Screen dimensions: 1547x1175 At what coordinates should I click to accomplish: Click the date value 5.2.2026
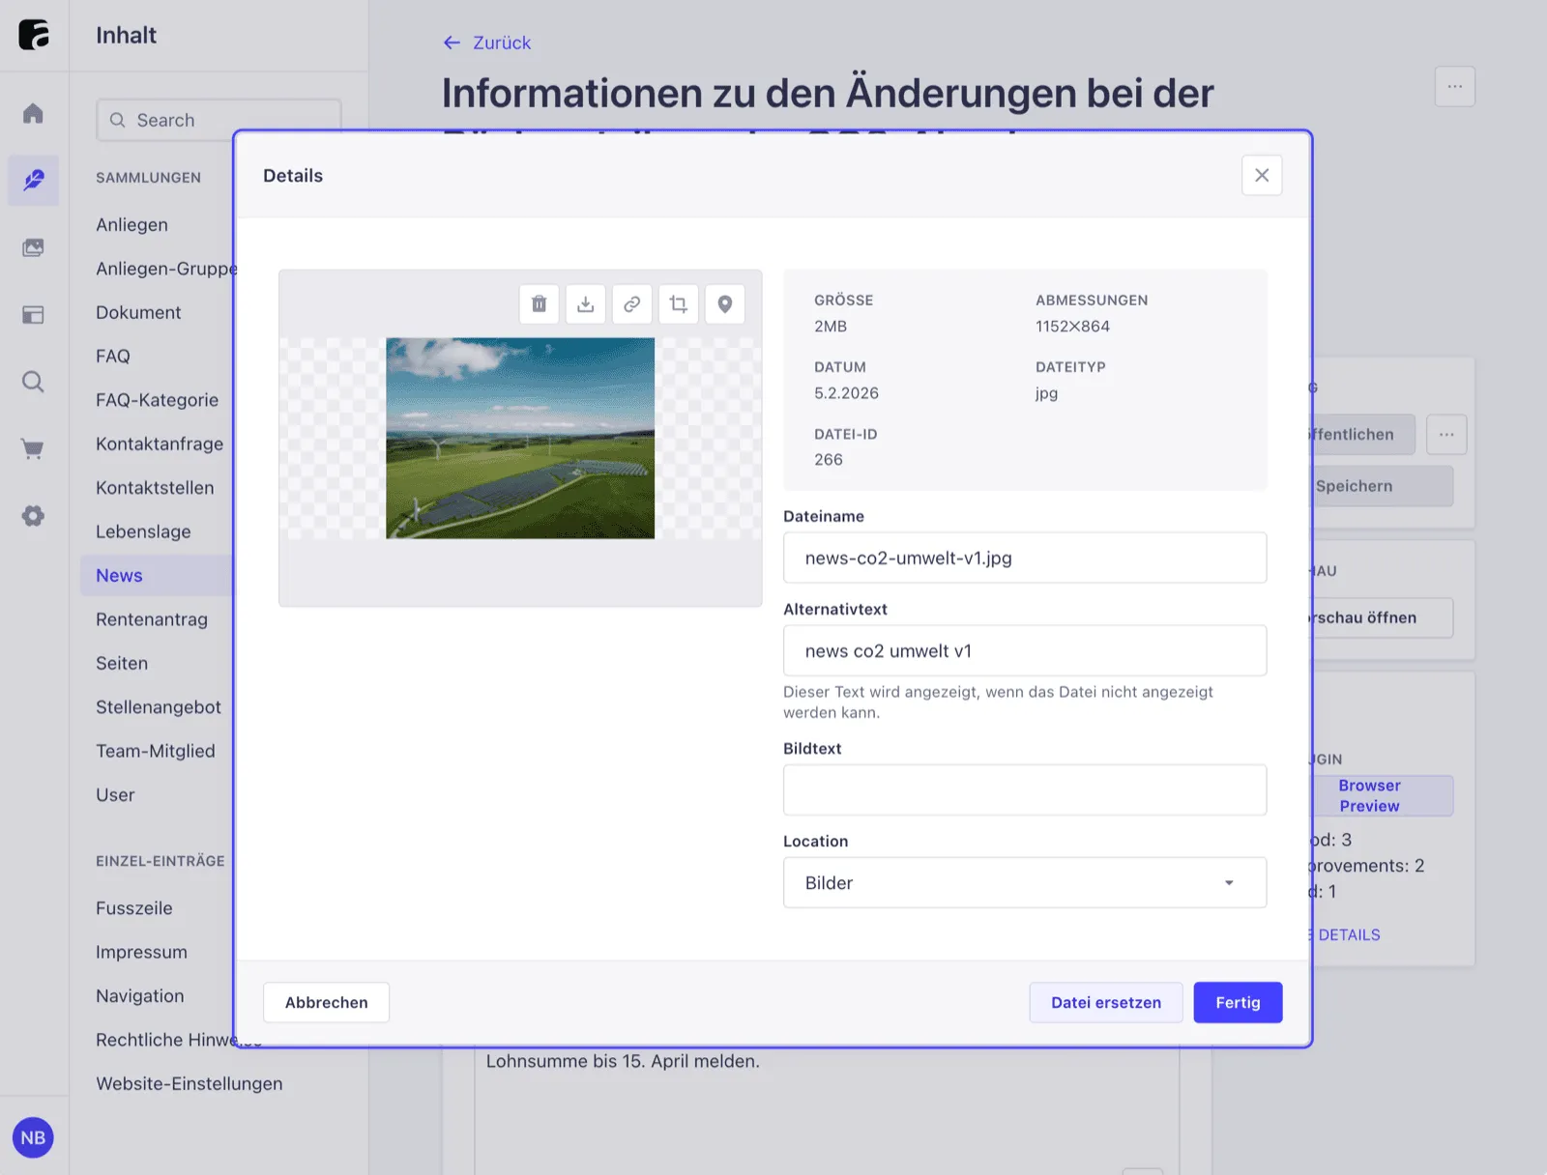coord(846,392)
